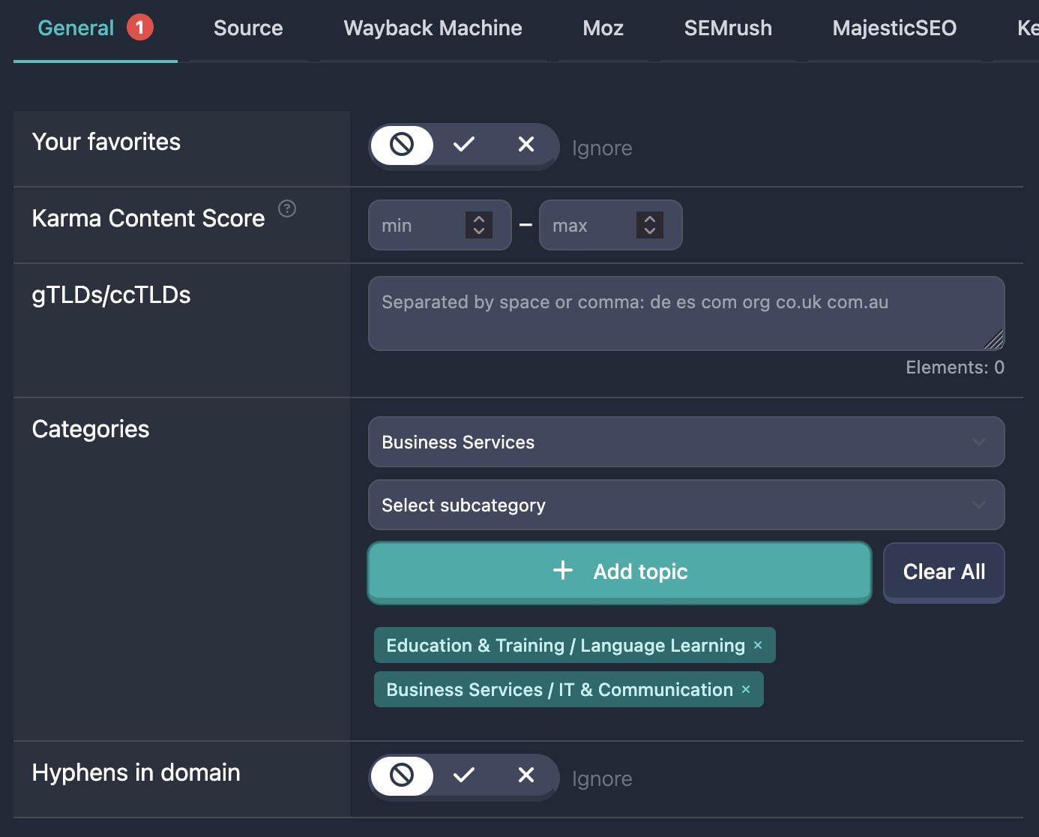
Task: Expand the category chevron next to Business Services
Action: tap(978, 442)
